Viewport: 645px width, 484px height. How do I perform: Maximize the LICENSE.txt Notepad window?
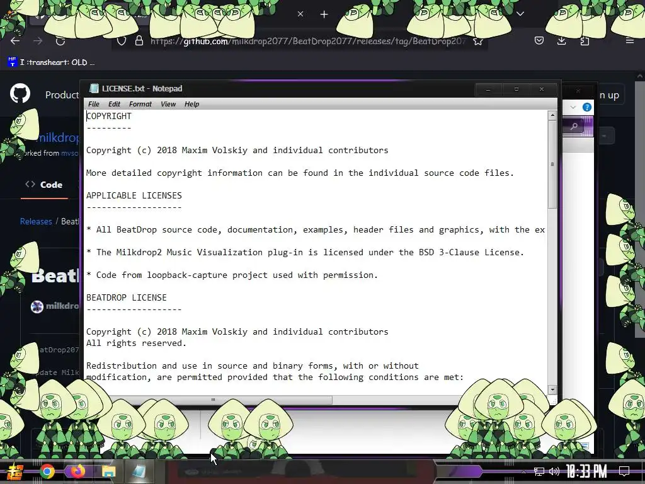tap(517, 89)
